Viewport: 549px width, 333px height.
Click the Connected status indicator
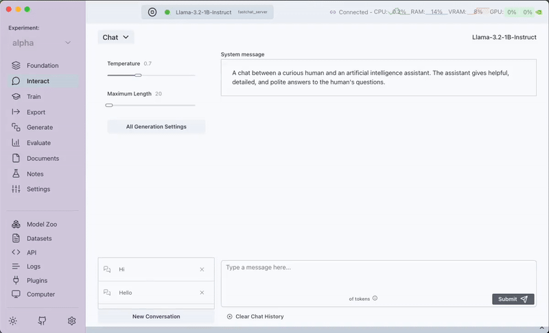(x=349, y=12)
